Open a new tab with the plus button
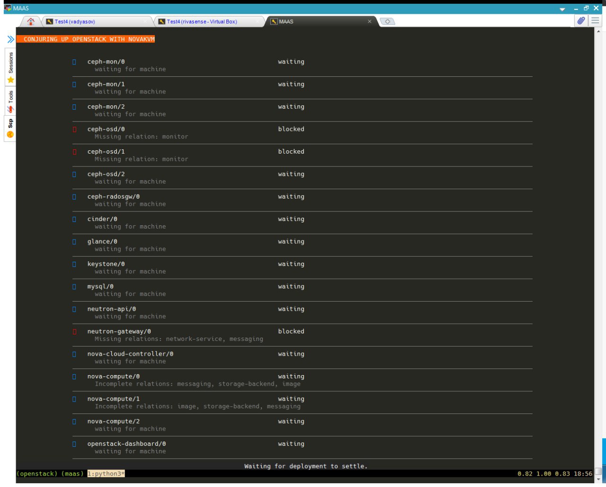606x487 pixels. click(387, 21)
